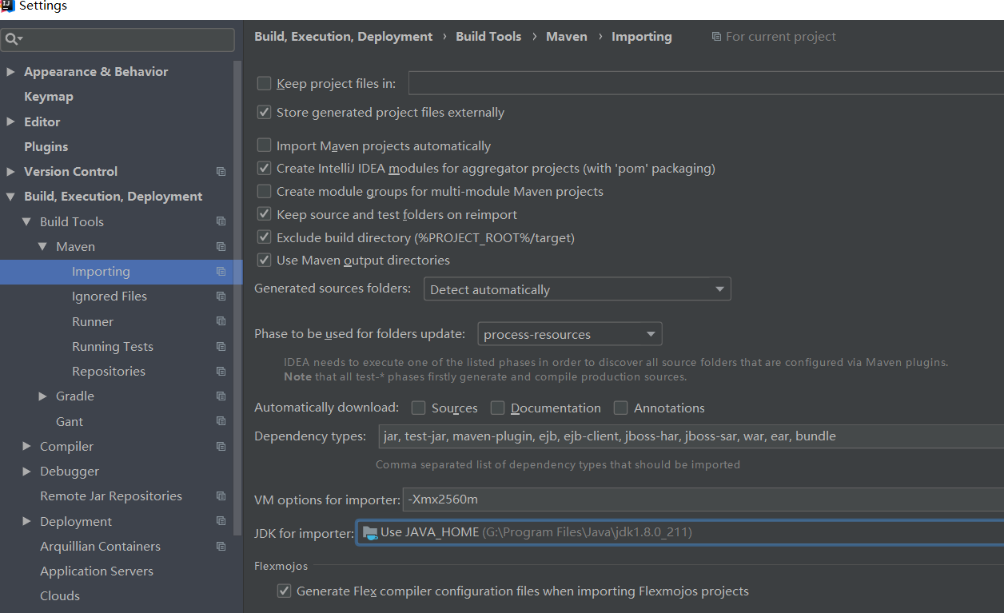Toggle 'Create IntelliJ IDEA modules for aggregator projects'
Screen dimensions: 1004x613
tap(264, 169)
